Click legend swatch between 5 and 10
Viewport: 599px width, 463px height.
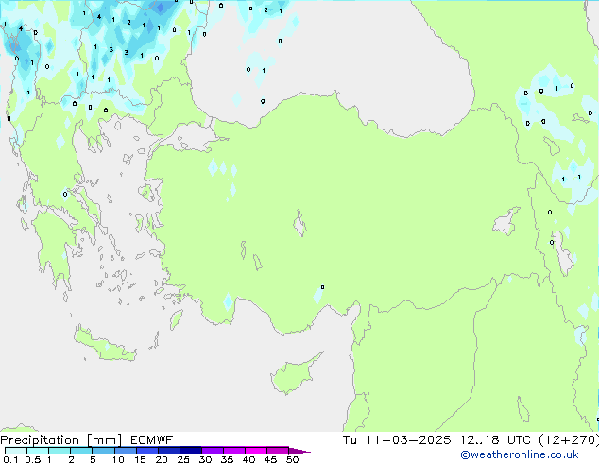tap(103, 451)
